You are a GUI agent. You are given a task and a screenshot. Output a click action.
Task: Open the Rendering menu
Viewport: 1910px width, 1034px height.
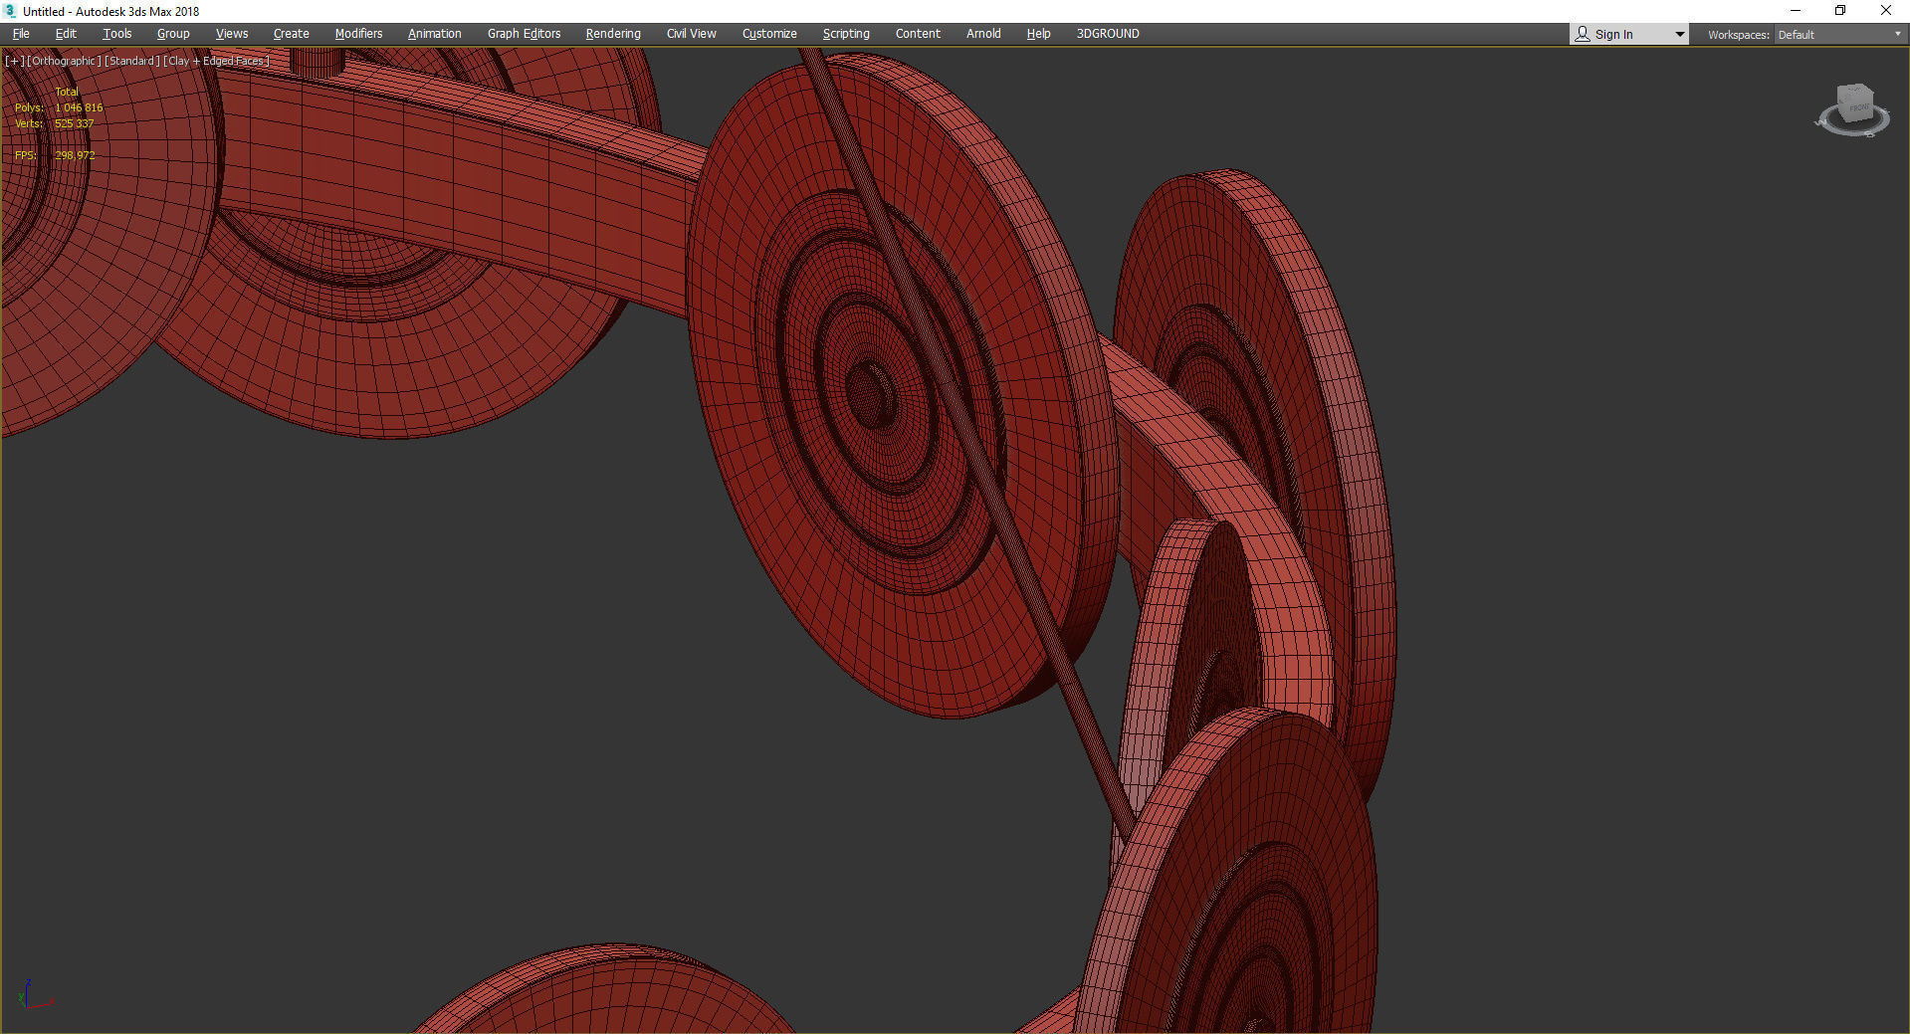[x=613, y=34]
